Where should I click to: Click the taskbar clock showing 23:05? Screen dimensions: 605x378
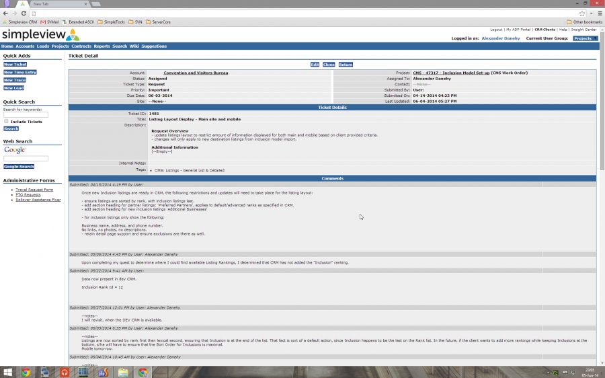point(590,372)
